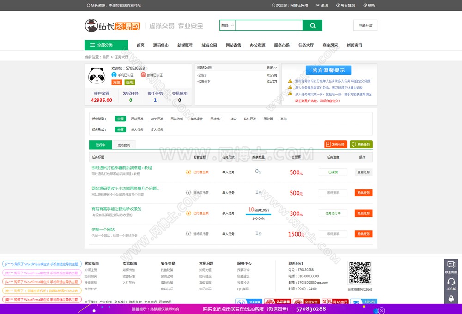Image resolution: width=462 pixels, height=314 pixels.
Task: Open 域名交易 in the navigation bar
Action: (209, 45)
